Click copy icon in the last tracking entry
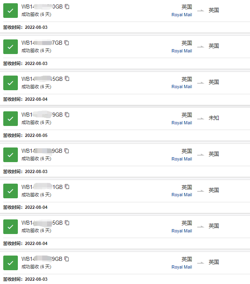This screenshot has width=250, height=284. tap(67, 259)
